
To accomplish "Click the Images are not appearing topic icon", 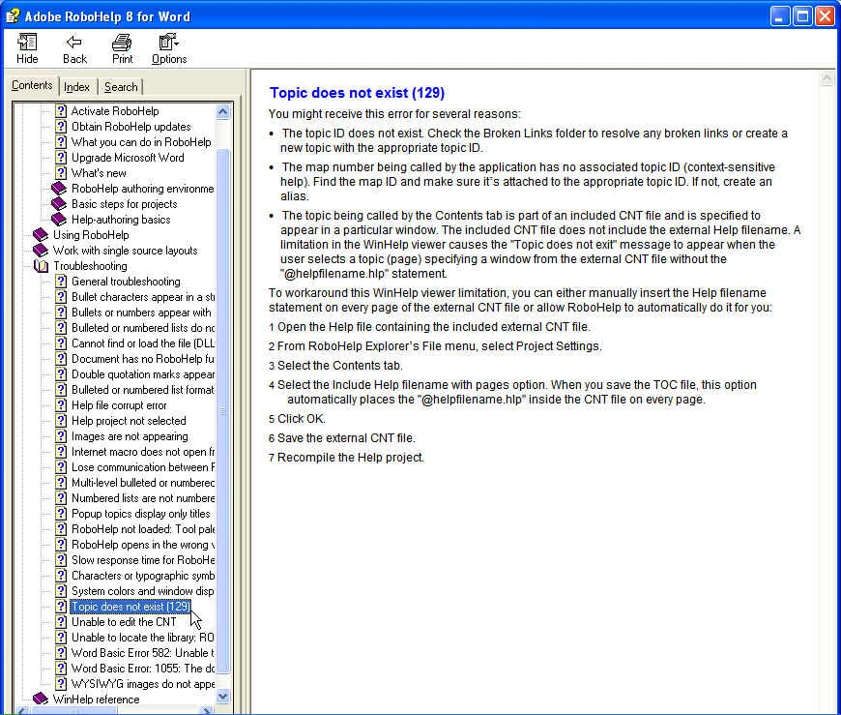I will (61, 436).
